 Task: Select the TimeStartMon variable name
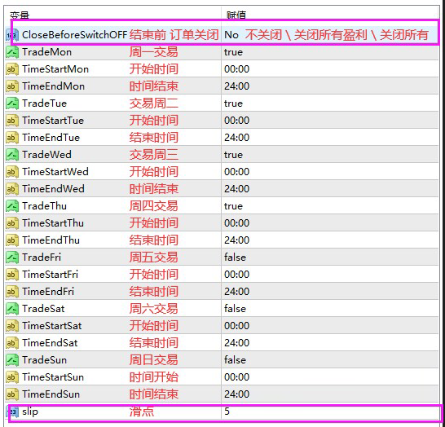[55, 69]
